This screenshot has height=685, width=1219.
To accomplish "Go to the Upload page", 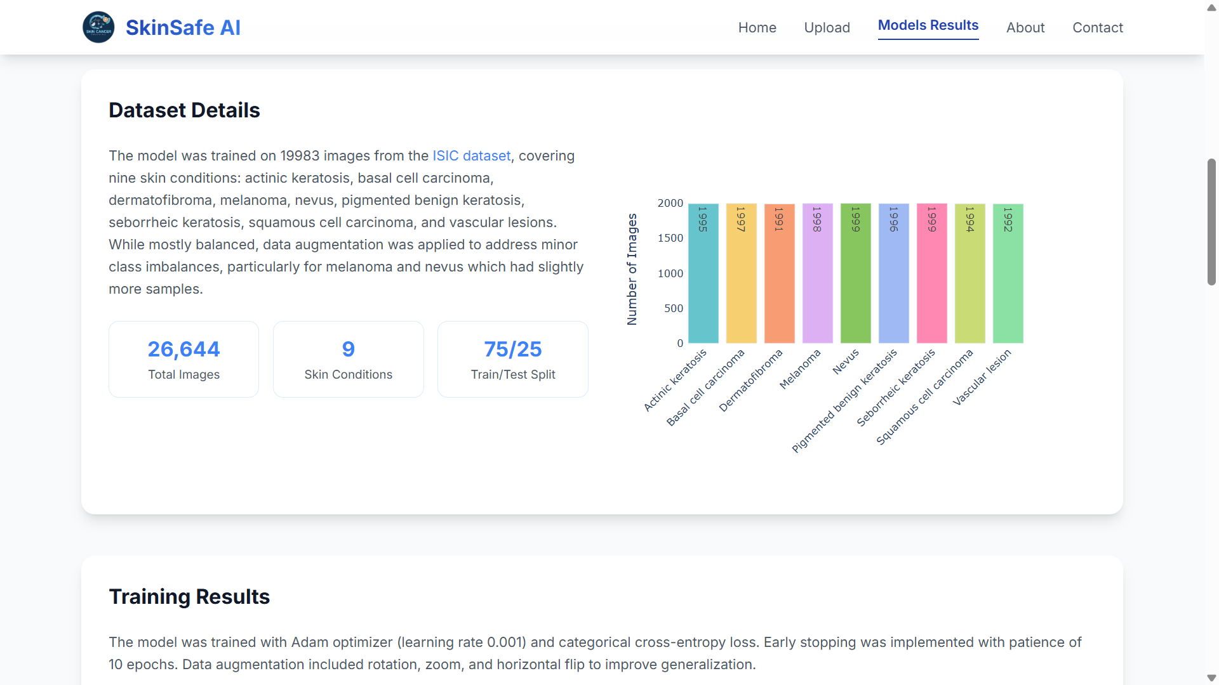I will [827, 27].
